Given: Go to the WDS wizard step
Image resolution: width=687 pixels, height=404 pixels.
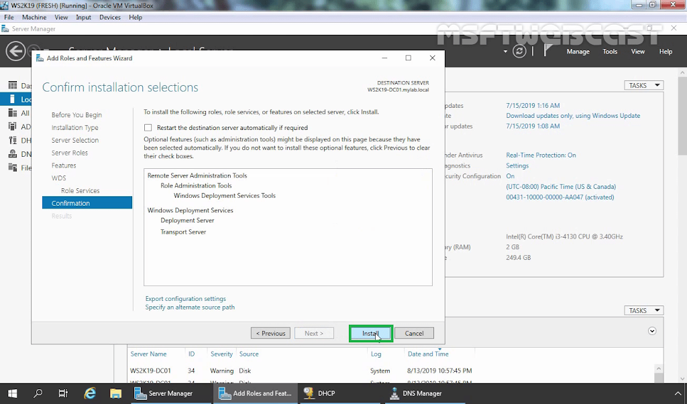Looking at the screenshot, I should tap(59, 178).
